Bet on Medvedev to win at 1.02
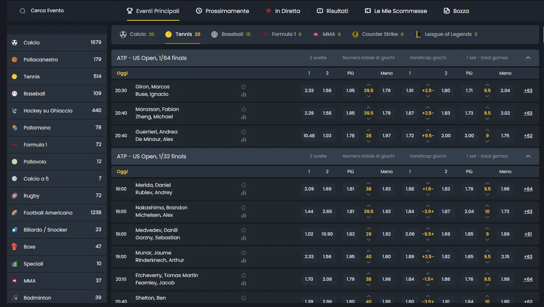 click(309, 234)
